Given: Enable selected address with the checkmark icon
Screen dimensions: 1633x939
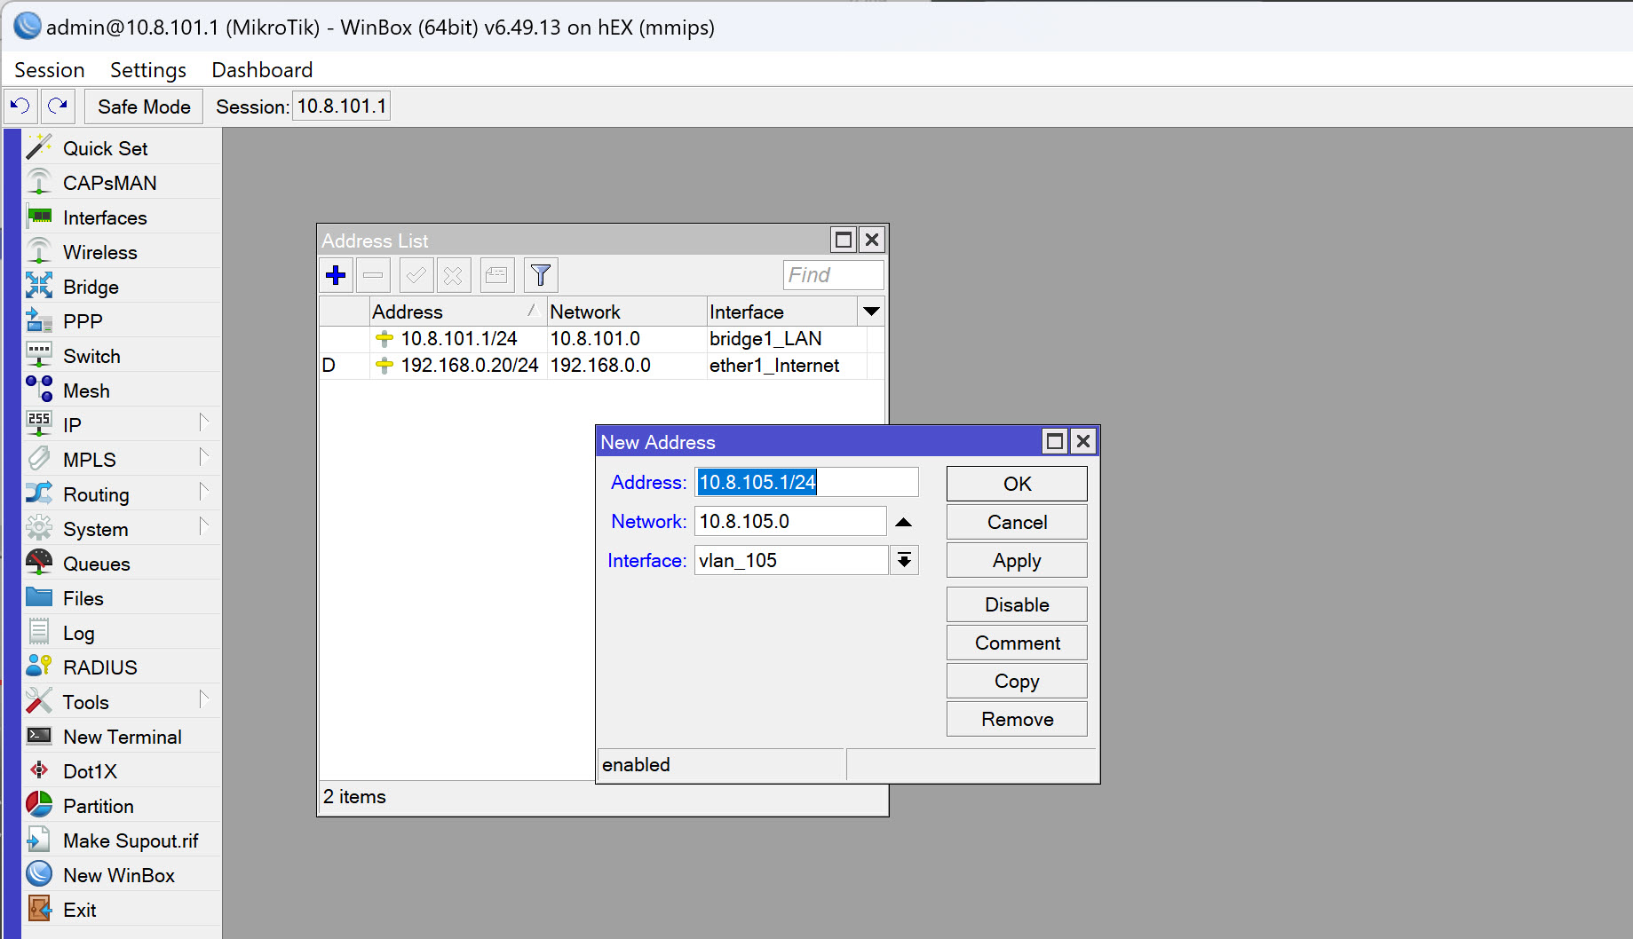Looking at the screenshot, I should [x=414, y=275].
